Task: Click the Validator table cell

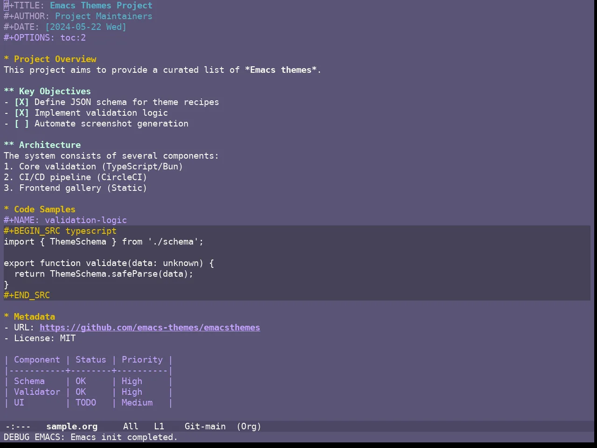Action: pos(37,392)
